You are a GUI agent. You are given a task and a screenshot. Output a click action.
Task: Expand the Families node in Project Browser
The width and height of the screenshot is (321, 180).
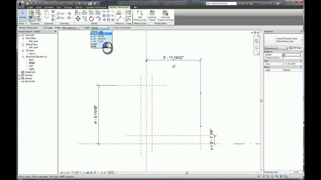tap(19, 75)
